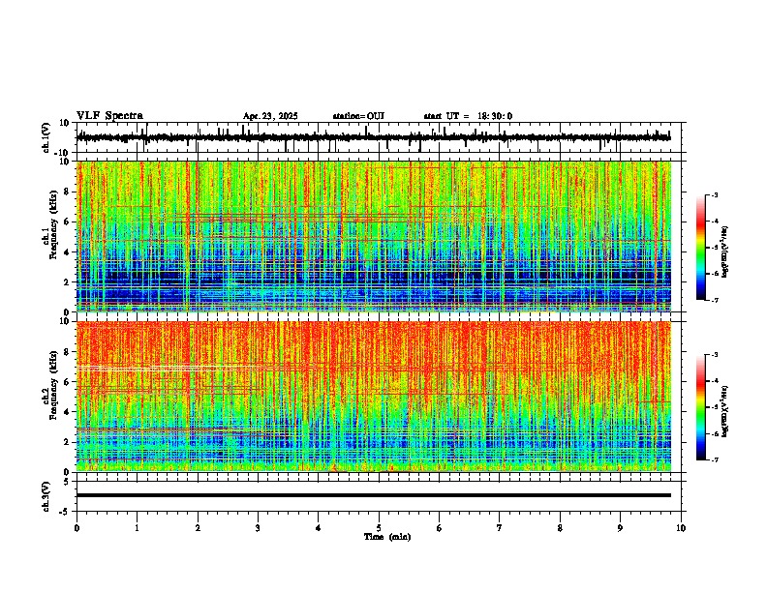Click the time axis tick label "7"
Screen dimensions: 767x592
click(x=500, y=528)
